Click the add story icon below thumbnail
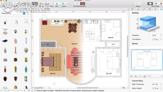This screenshot has height=92, width=163. tap(132, 76)
